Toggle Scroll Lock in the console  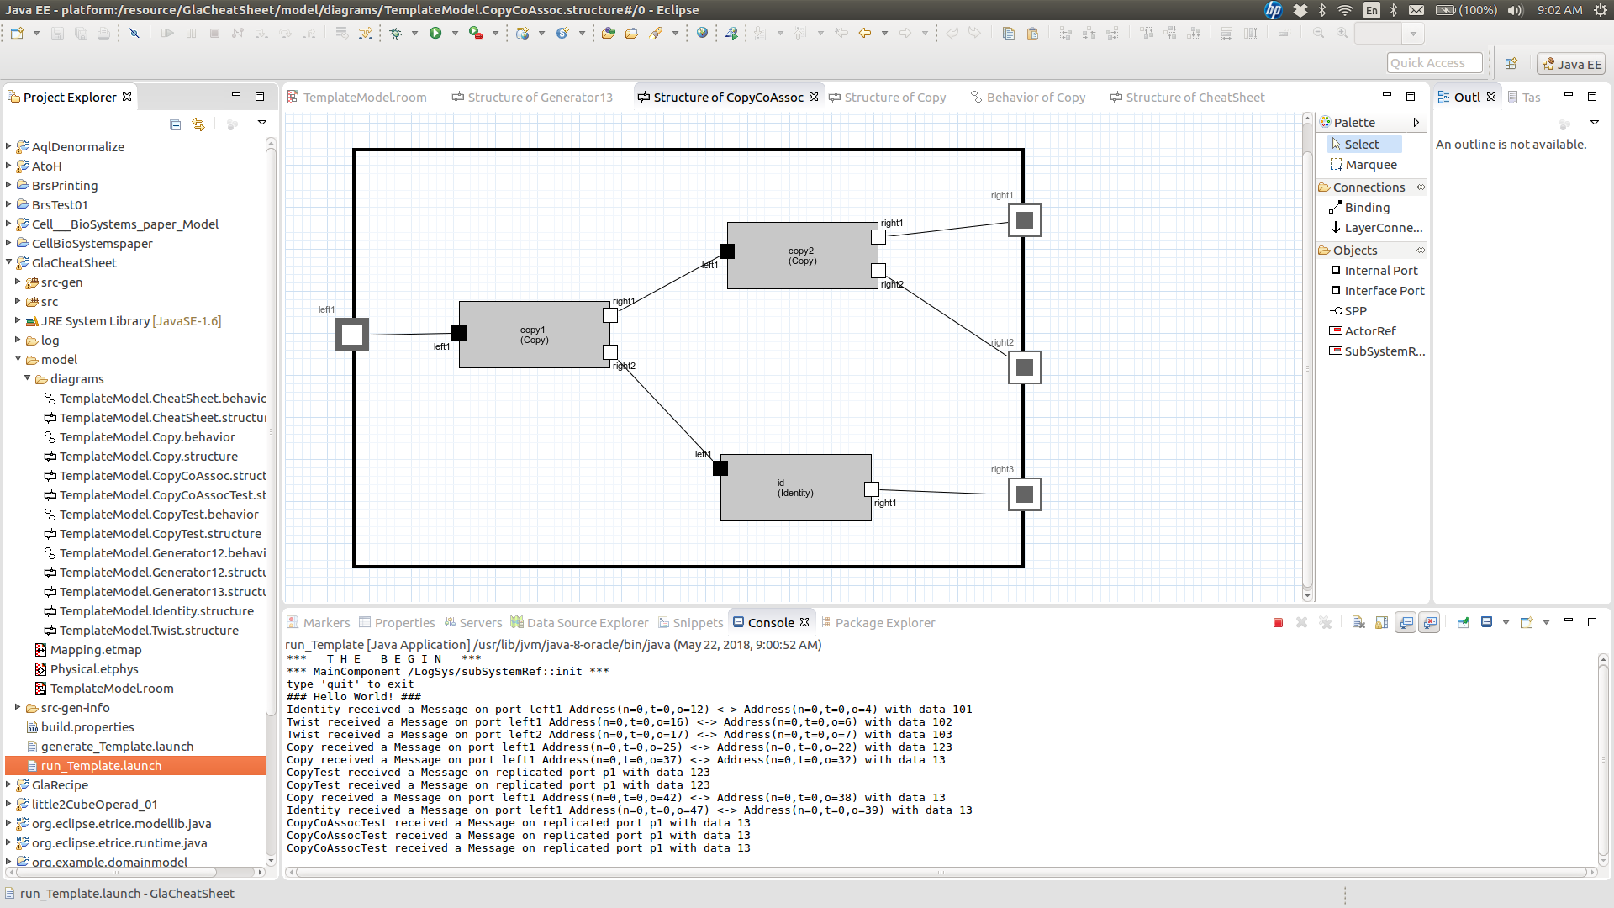1382,623
